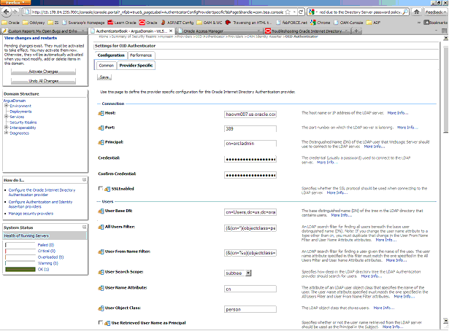Open the OAM & WC bookmark folder
The image size is (449, 331).
click(x=210, y=23)
